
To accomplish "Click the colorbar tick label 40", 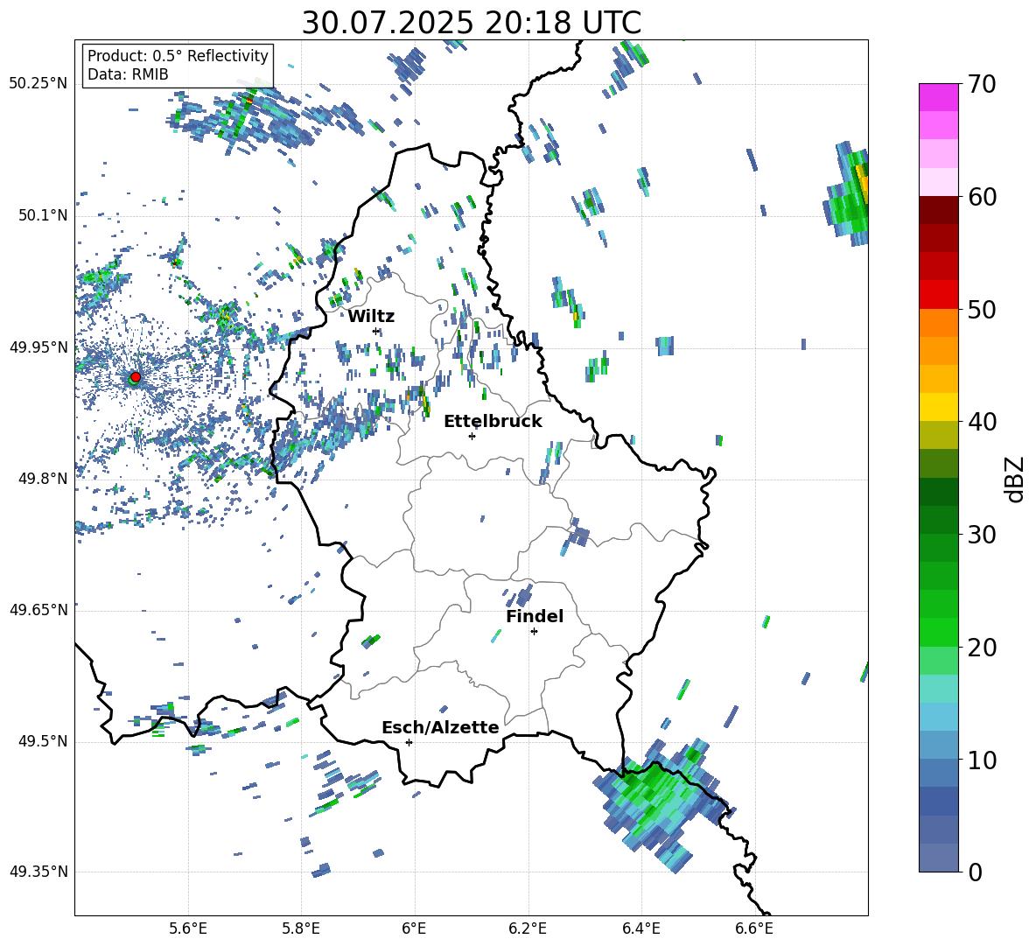I will pos(982,422).
